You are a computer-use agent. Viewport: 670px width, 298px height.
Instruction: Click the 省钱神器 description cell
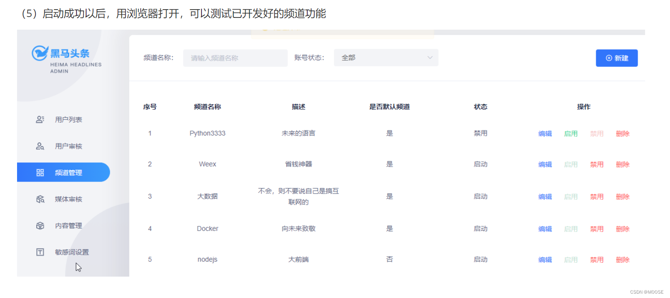click(299, 164)
